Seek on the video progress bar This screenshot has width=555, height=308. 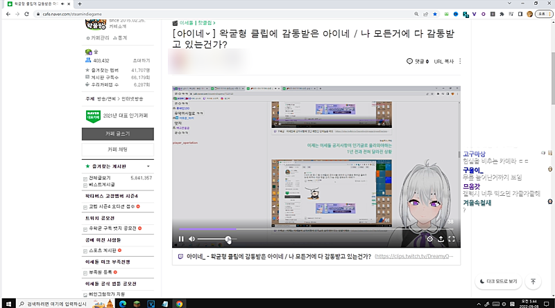point(316,229)
